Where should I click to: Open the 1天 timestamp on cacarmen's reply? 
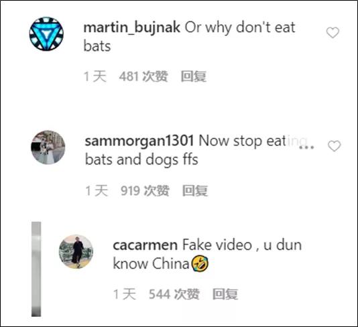point(125,294)
